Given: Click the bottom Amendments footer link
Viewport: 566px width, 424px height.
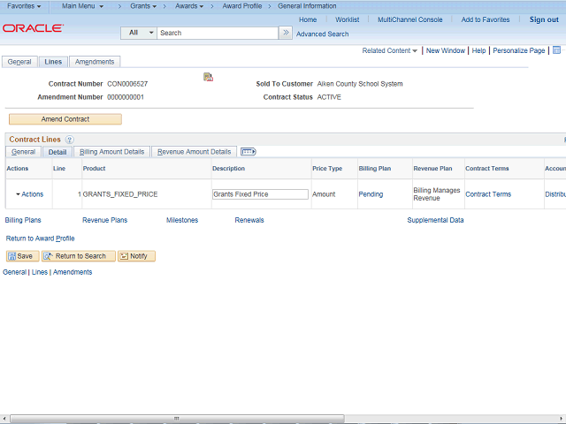Looking at the screenshot, I should tap(73, 272).
